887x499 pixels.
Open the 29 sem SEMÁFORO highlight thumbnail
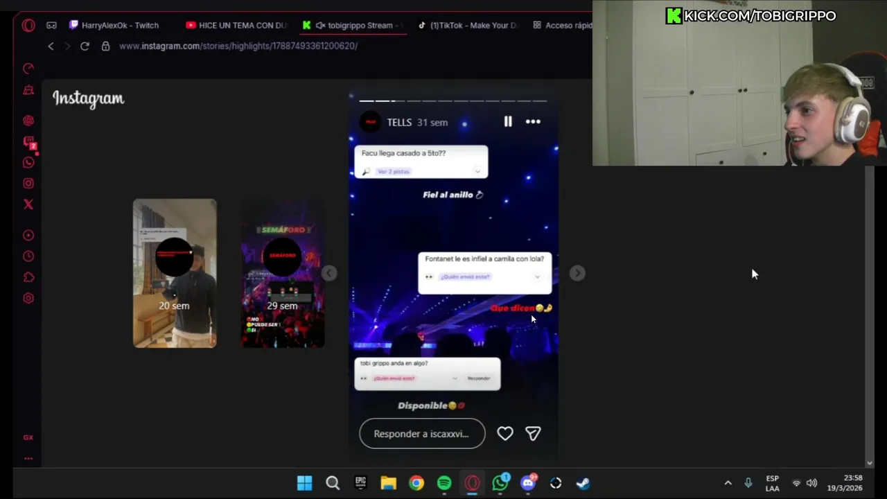[283, 273]
